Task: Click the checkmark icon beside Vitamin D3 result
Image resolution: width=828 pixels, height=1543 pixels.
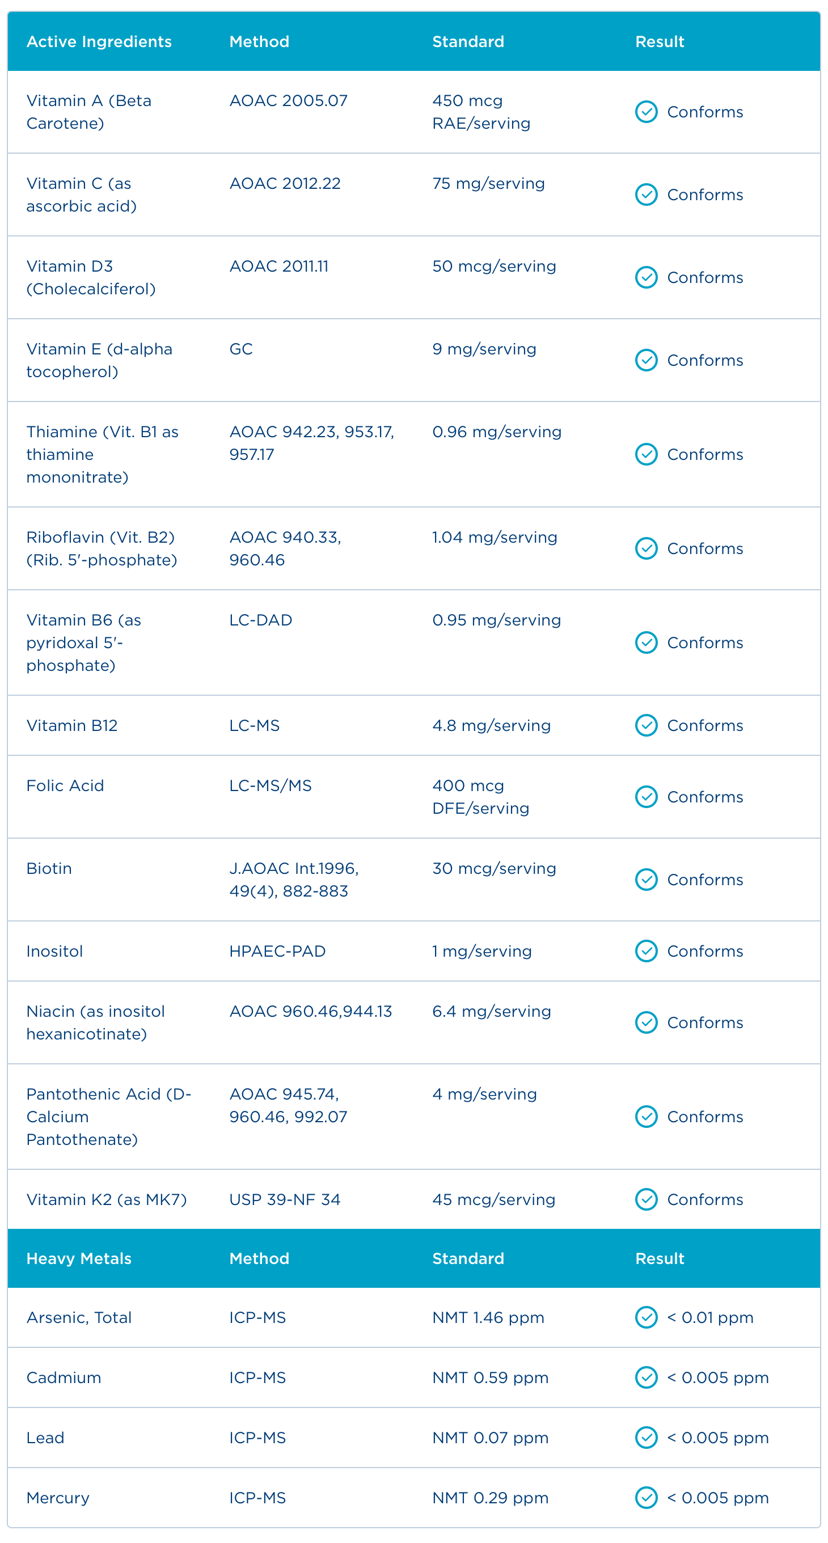Action: (646, 277)
